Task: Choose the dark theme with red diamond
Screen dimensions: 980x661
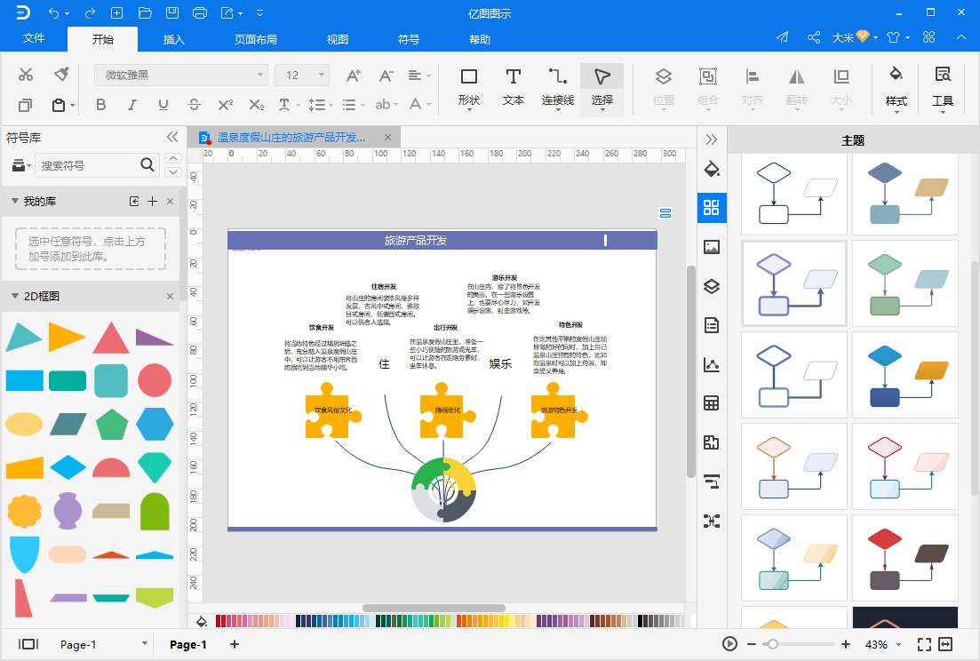Action: pyautogui.click(x=905, y=559)
